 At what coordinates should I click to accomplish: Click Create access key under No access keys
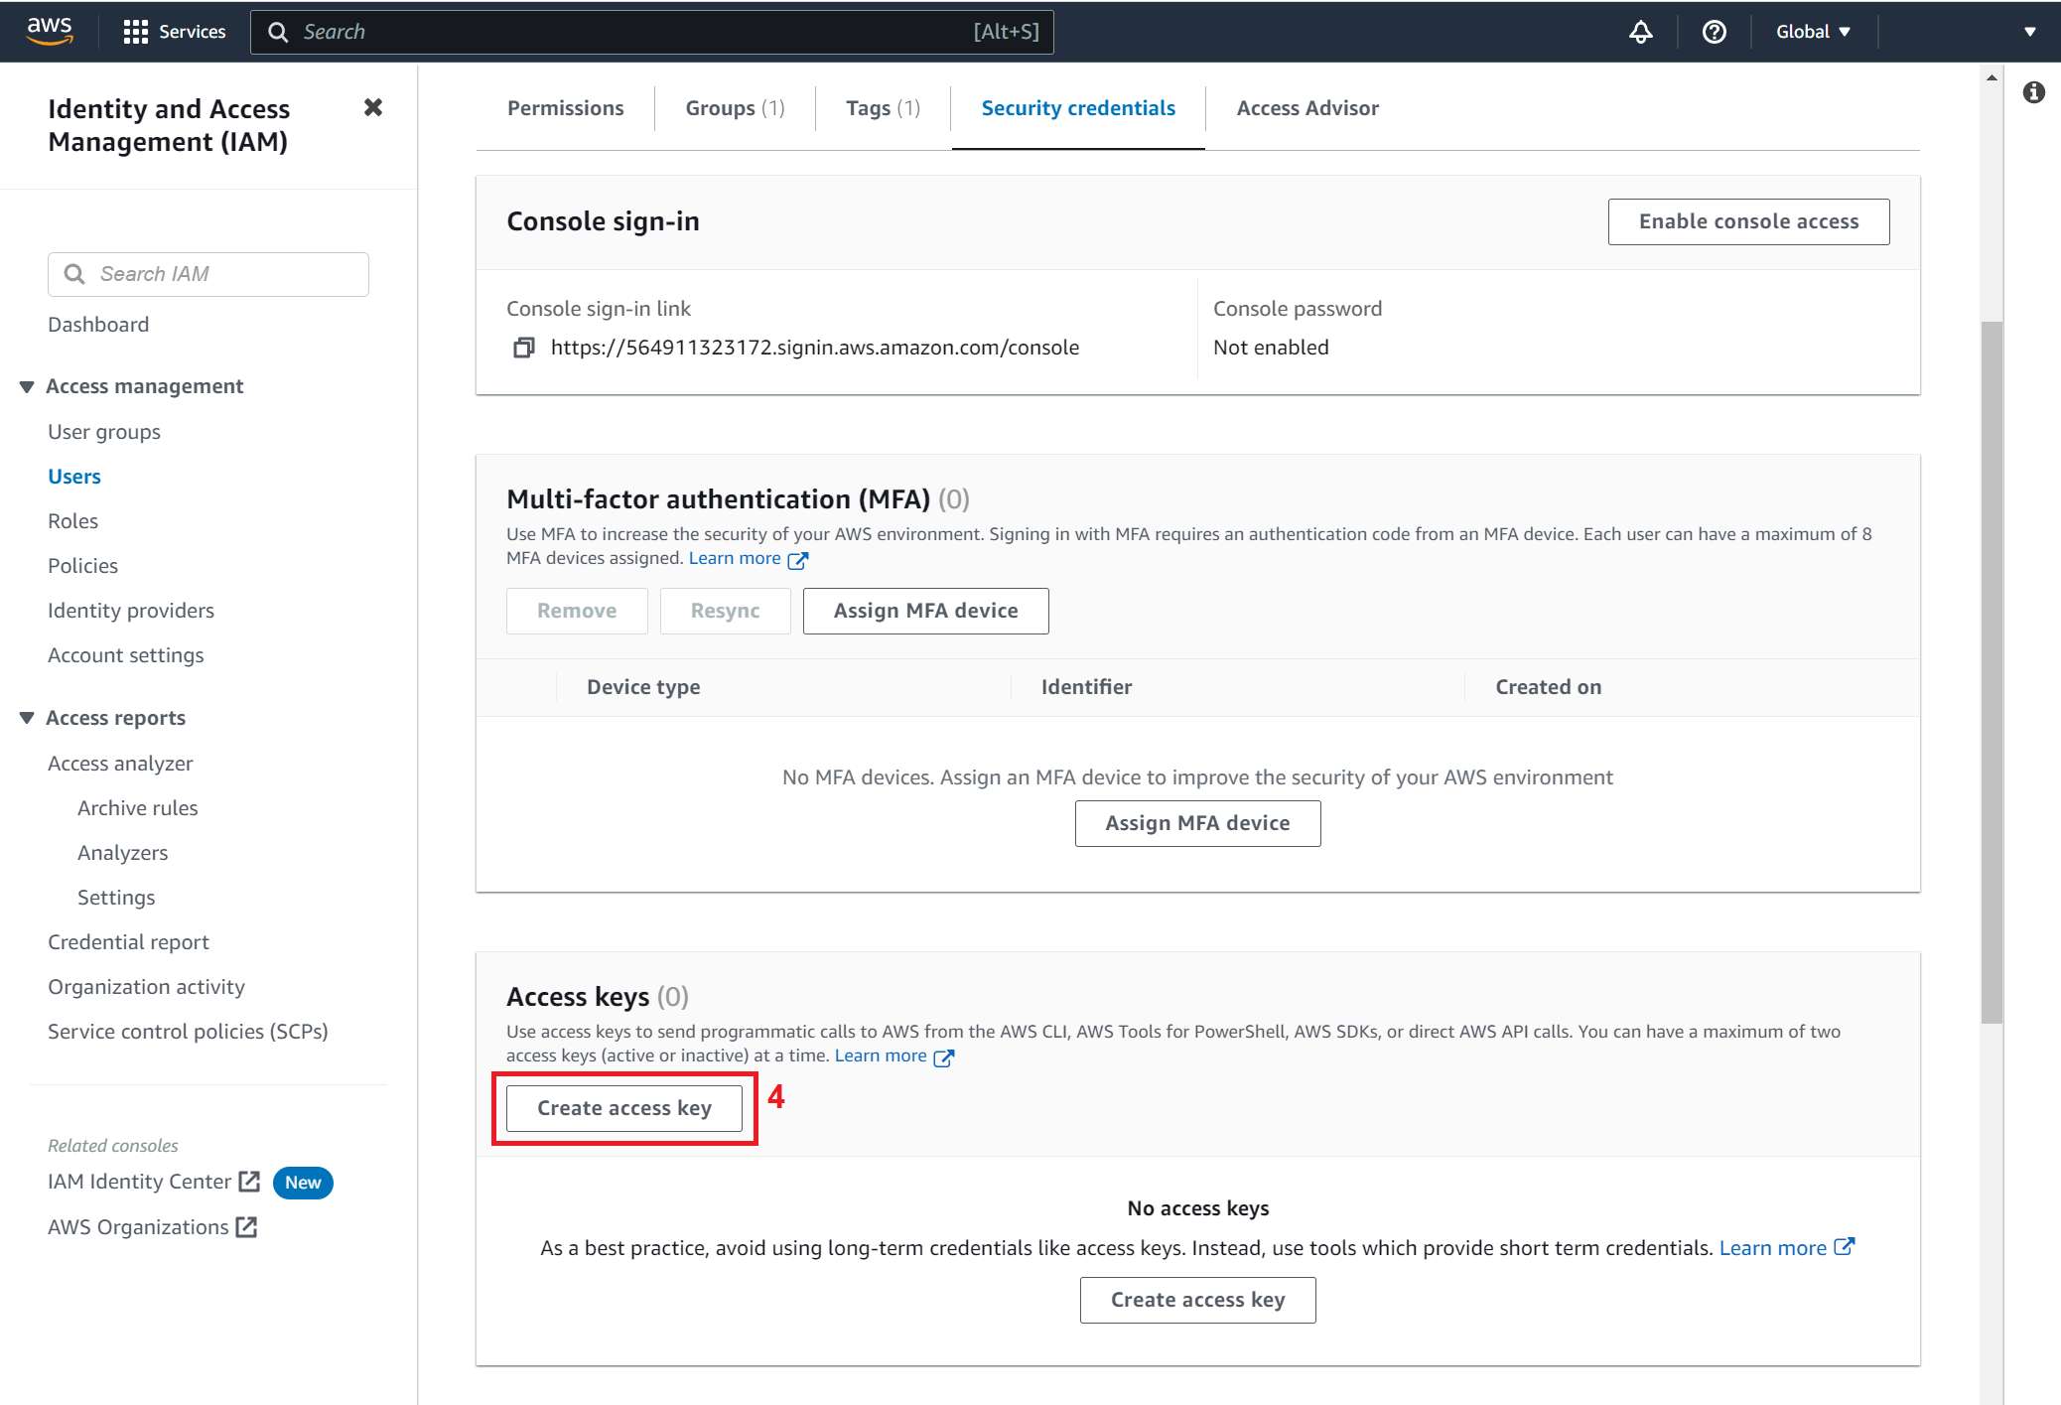coord(1197,1300)
